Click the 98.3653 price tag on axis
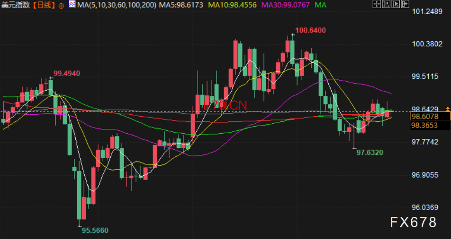 click(x=424, y=125)
